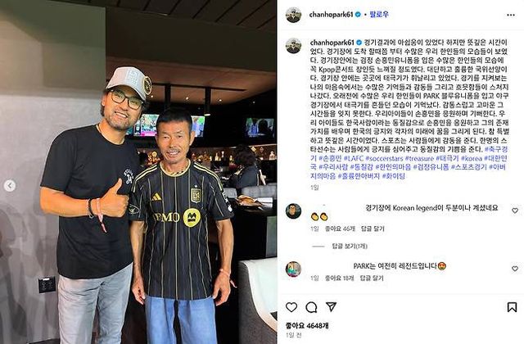Click the photo of two men
524x344 pixels.
[138, 172]
